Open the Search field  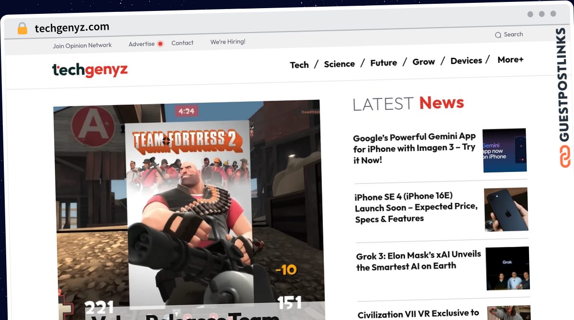click(509, 34)
